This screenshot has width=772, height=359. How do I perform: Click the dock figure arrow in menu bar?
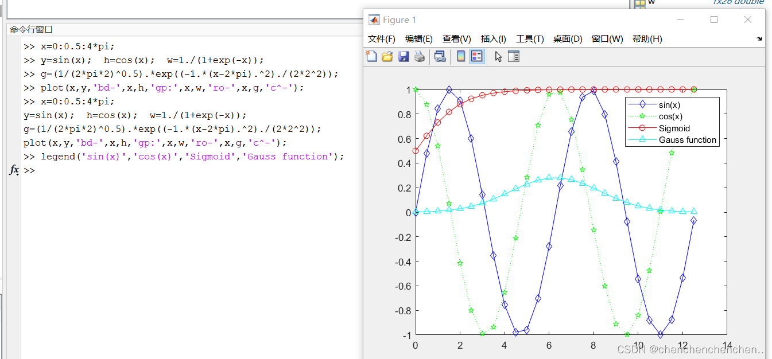click(x=760, y=39)
